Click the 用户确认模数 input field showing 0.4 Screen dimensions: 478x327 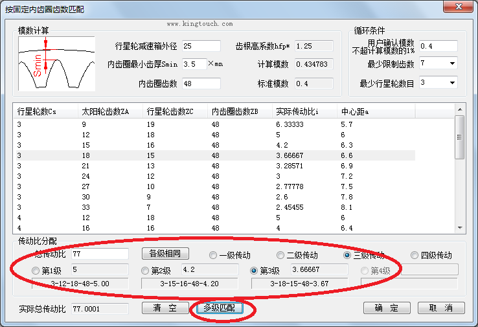pyautogui.click(x=438, y=46)
